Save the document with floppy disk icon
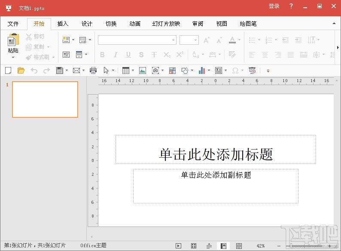The height and width of the screenshot is (251, 341). click(59, 70)
